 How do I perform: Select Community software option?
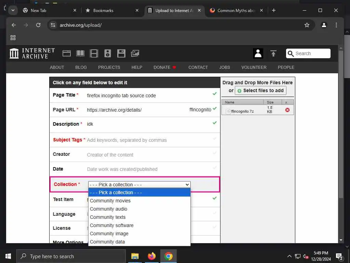(139, 225)
